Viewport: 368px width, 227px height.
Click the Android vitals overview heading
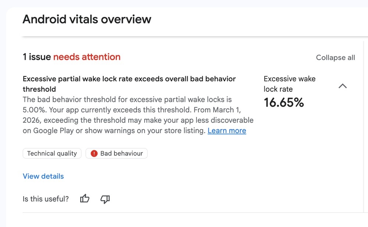[x=87, y=19]
